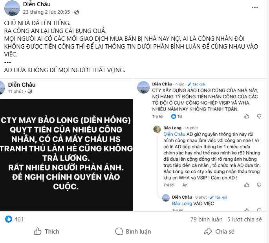Click the Bình luận speech bubble button
Screen dimensions: 269x243
[133, 232]
